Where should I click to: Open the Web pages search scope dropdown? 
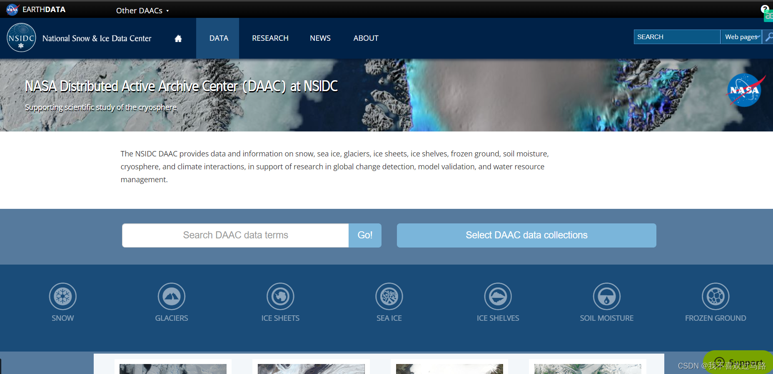[741, 37]
